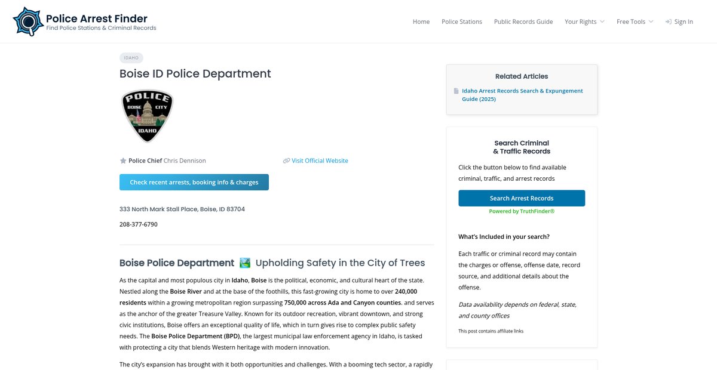Expand the Free Tools dropdown chevron

pos(651,21)
